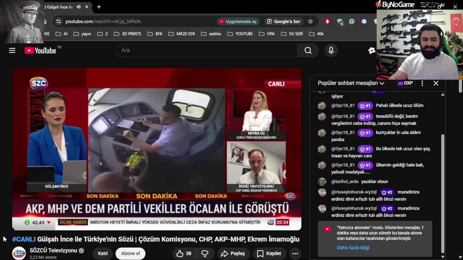The image size is (463, 260).
Task: Click chat message 'Pahalı ülkede ucuz ölüm'
Action: click(x=400, y=105)
